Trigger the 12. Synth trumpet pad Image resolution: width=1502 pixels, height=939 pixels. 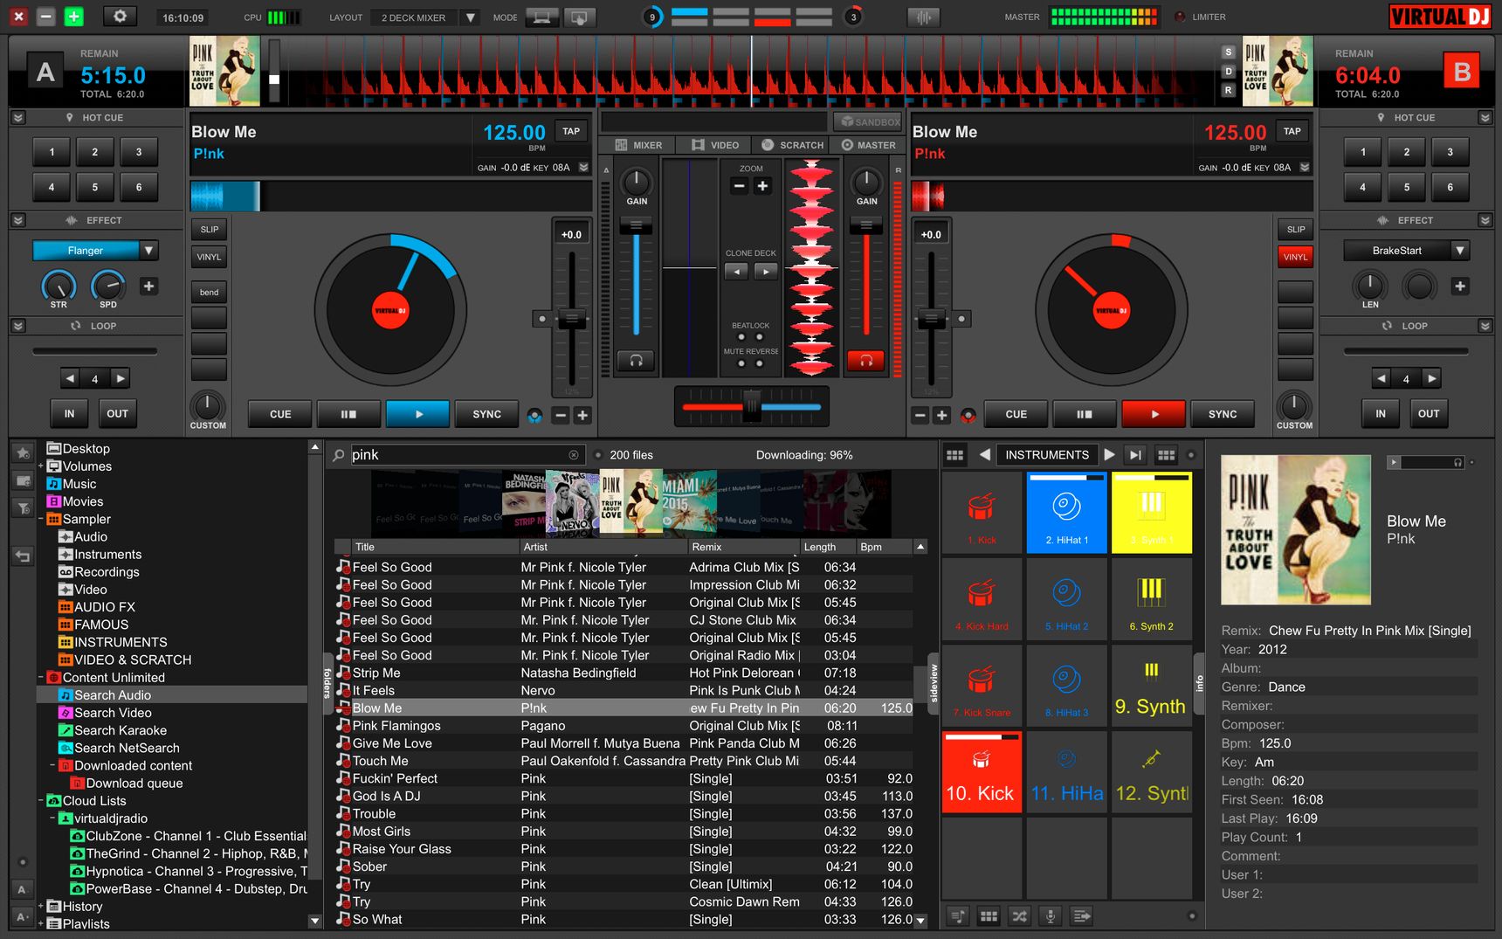[x=1152, y=771]
